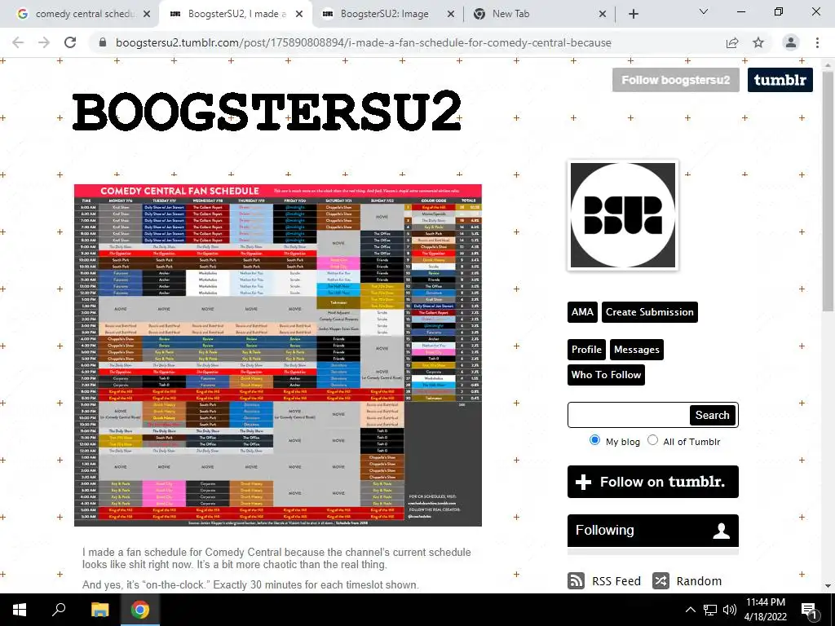Open the RSS Feed link

click(616, 581)
